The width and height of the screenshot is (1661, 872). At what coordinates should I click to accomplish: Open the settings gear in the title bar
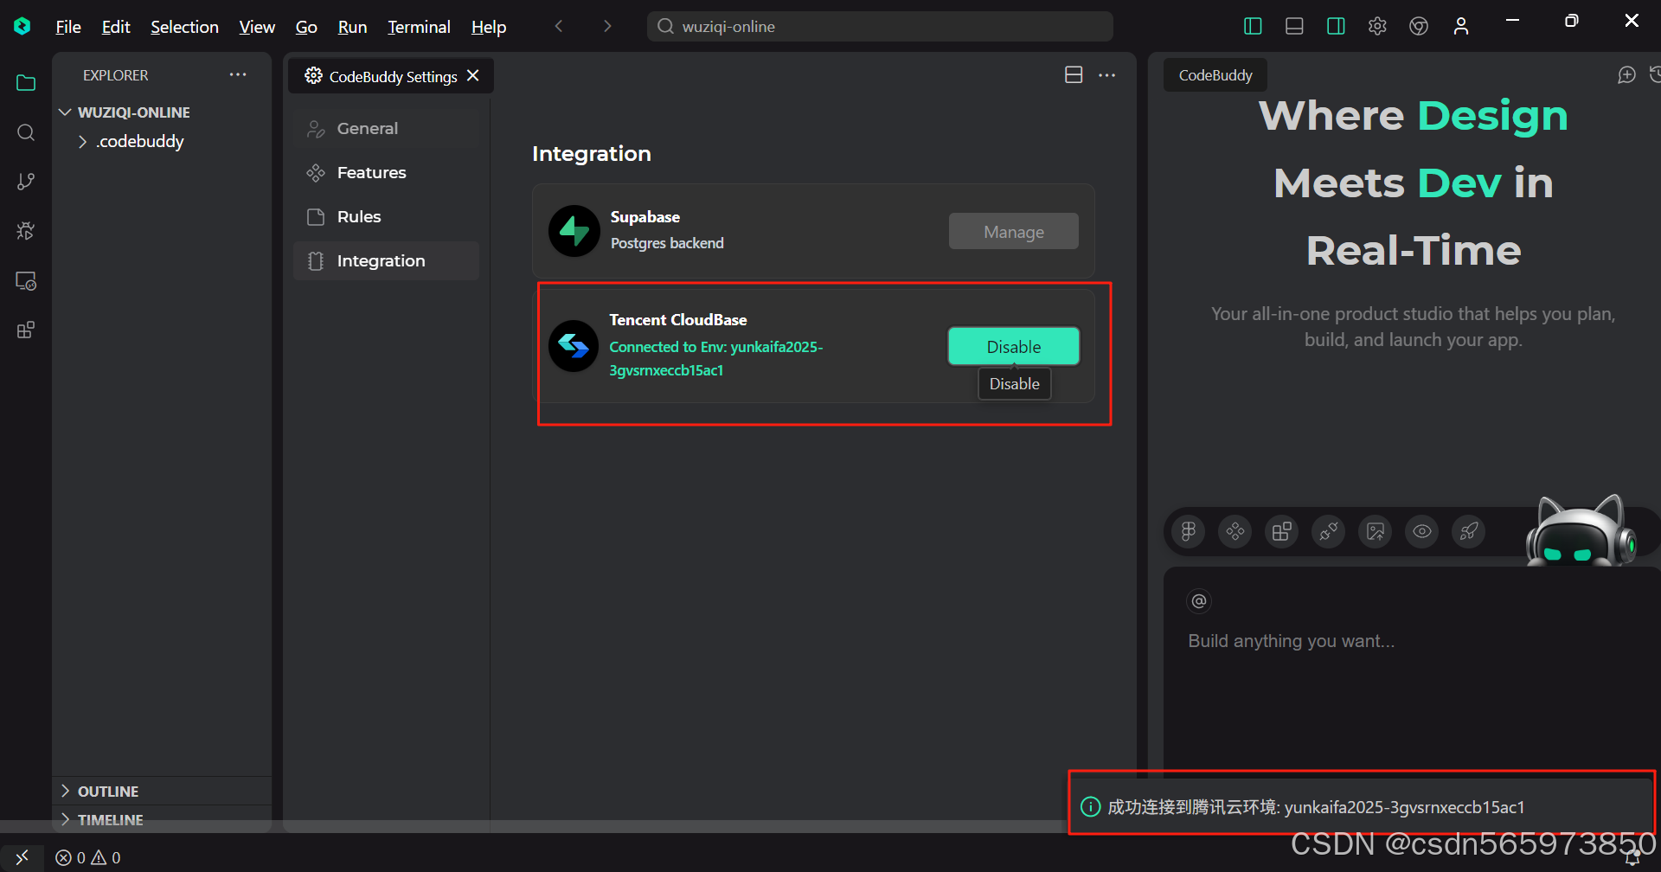point(1376,26)
